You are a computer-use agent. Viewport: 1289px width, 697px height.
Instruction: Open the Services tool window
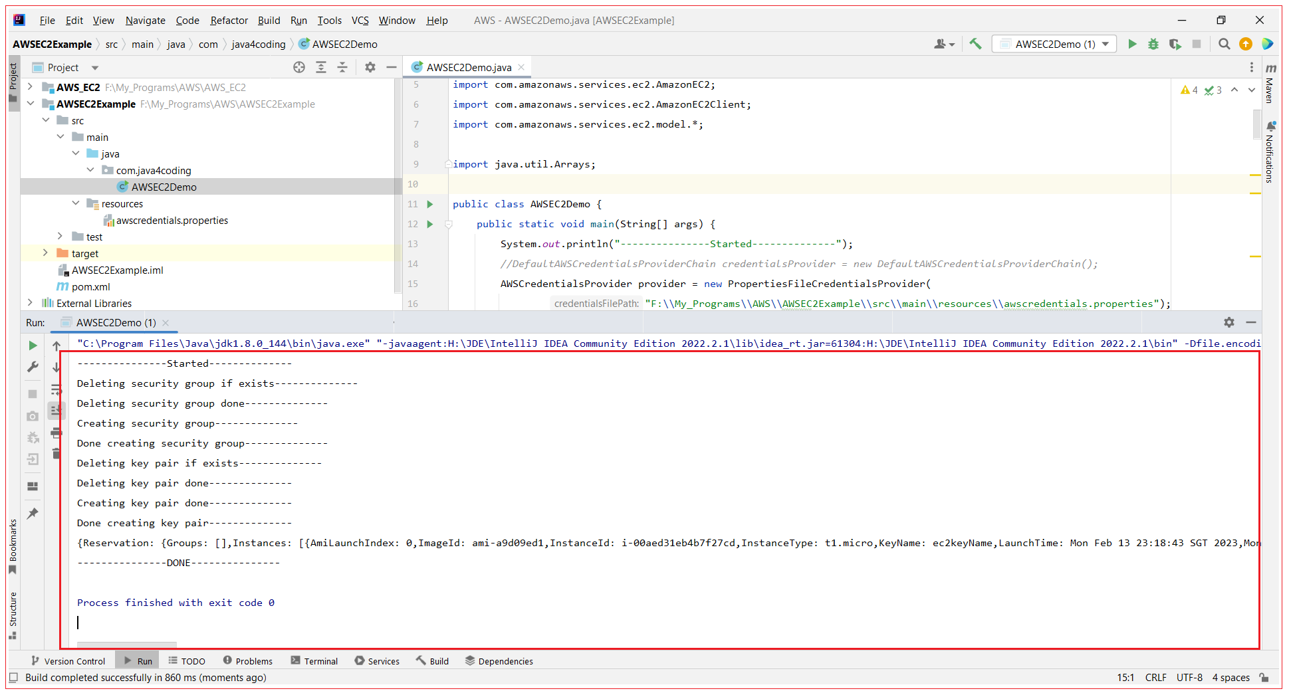click(x=377, y=661)
